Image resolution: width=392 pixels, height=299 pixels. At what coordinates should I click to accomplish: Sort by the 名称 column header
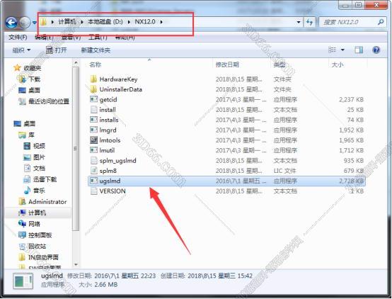pyautogui.click(x=96, y=64)
